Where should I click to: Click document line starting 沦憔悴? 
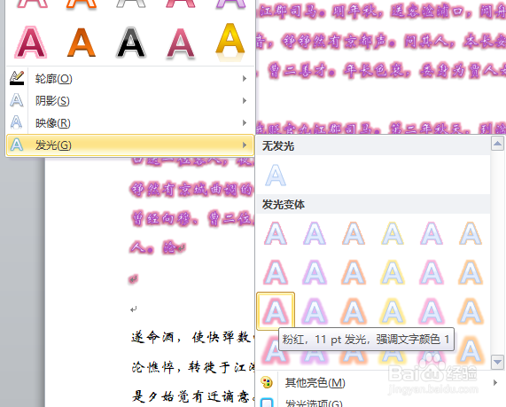pyautogui.click(x=193, y=367)
